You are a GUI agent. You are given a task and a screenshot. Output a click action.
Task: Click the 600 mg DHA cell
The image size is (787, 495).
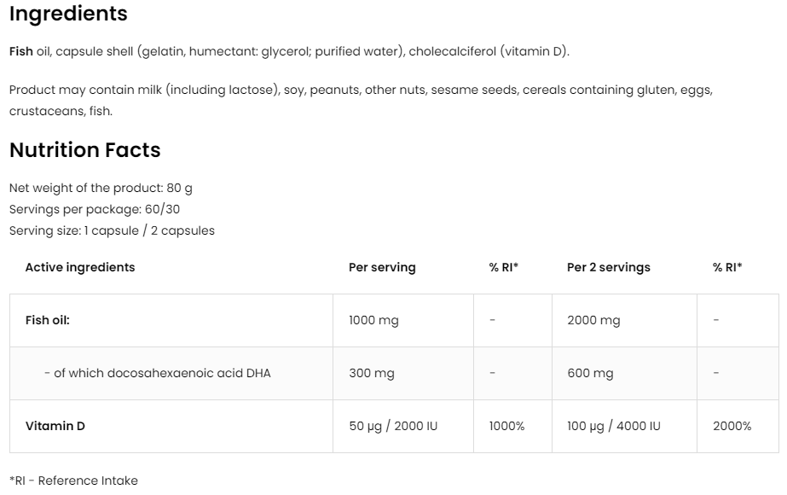(590, 373)
